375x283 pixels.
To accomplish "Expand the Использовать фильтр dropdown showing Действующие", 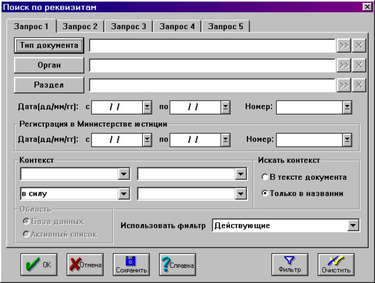I will pyautogui.click(x=353, y=225).
